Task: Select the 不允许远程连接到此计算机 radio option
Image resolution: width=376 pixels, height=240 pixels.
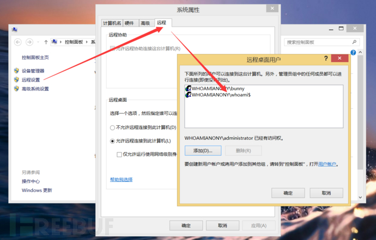Action: pos(112,128)
